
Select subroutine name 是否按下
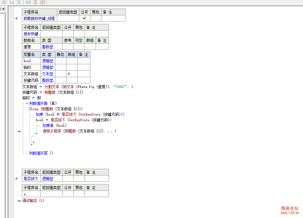[x=31, y=179]
